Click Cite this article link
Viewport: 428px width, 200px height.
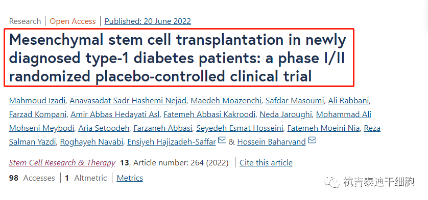point(266,163)
